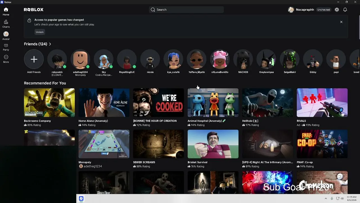Open Brisket Survival game thumbnail
Image resolution: width=360 pixels, height=203 pixels.
[213, 144]
